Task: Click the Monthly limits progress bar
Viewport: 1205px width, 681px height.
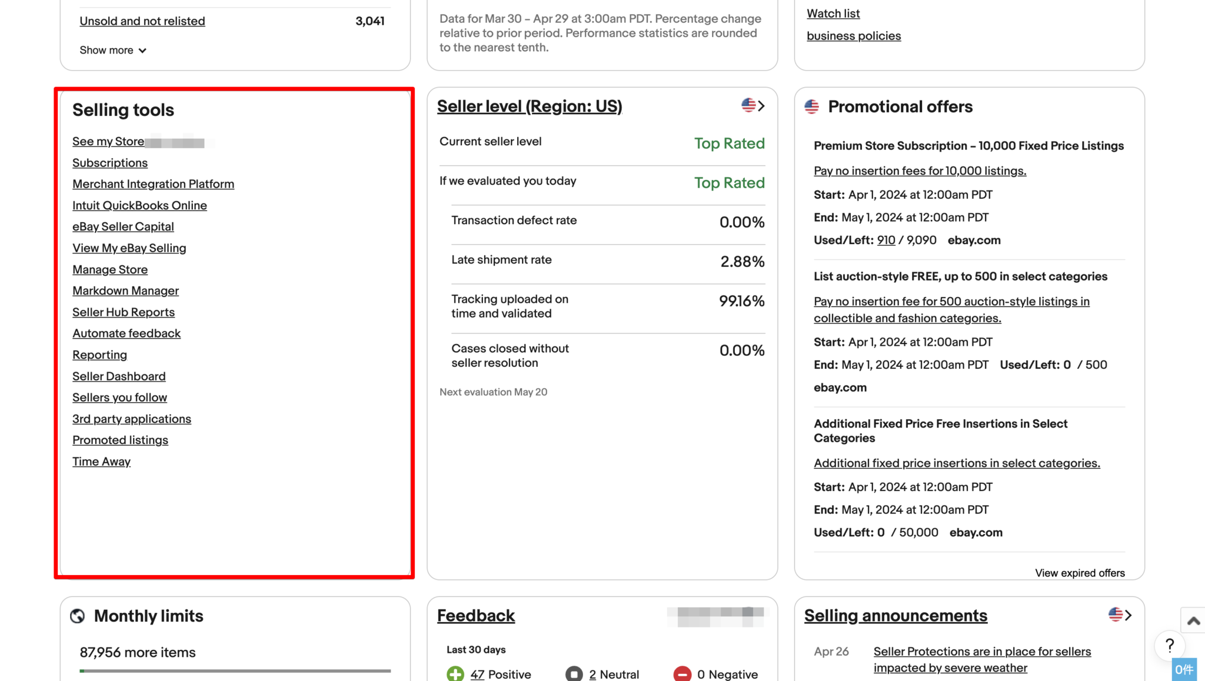Action: coord(235,670)
